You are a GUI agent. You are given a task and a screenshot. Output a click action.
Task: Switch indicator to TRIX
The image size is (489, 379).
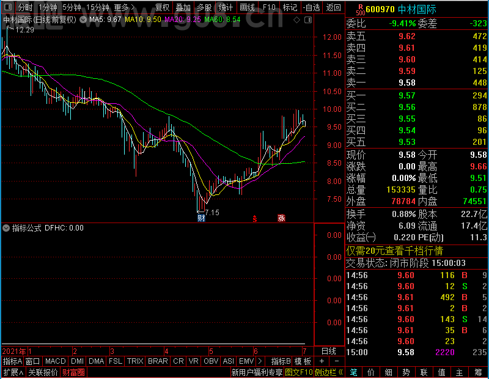click(135, 361)
